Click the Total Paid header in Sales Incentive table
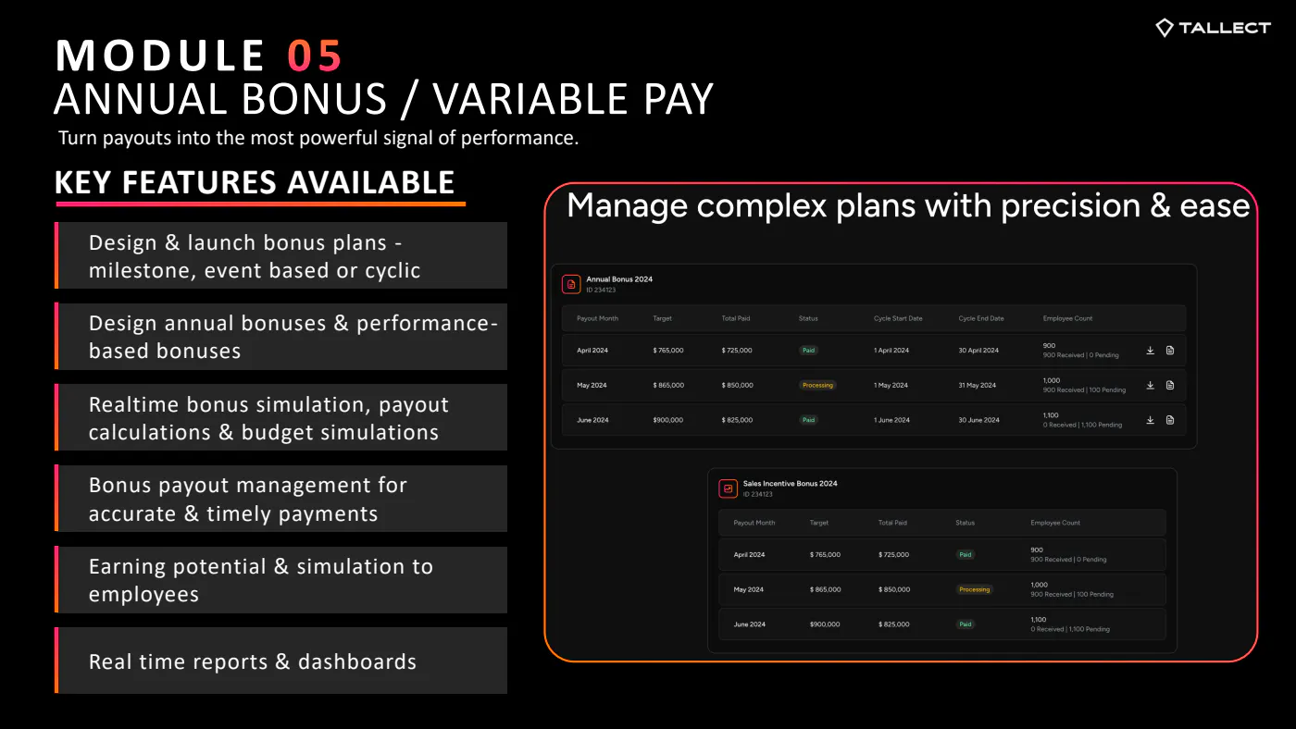 click(892, 523)
